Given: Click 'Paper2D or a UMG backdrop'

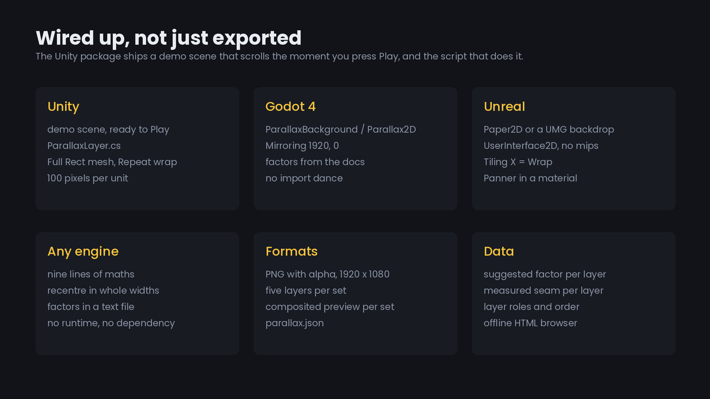Looking at the screenshot, I should [x=549, y=129].
